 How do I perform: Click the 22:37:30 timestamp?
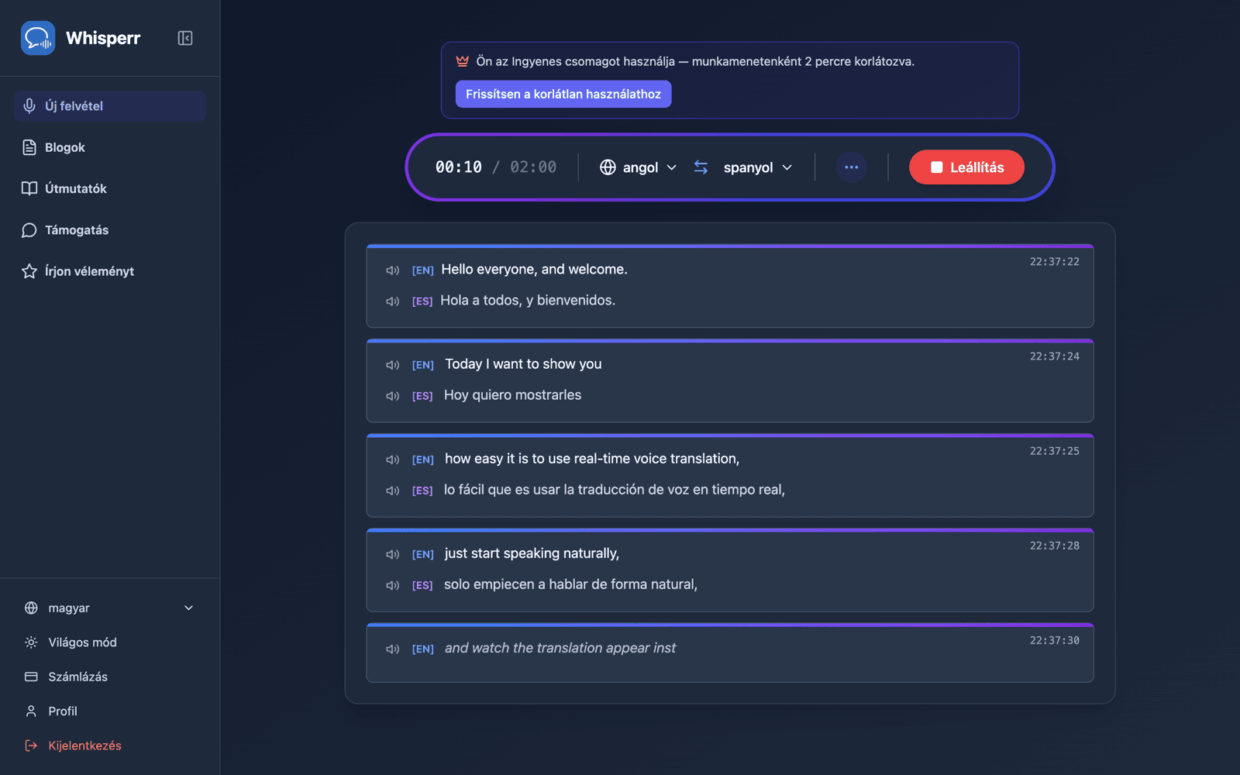(x=1054, y=640)
